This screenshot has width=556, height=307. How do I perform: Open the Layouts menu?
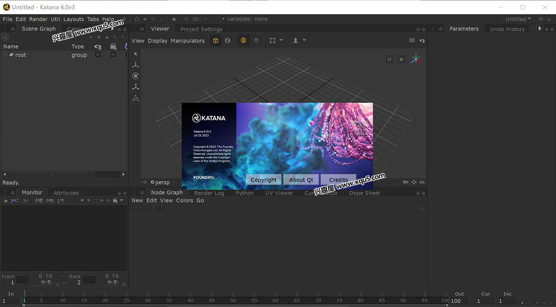74,19
